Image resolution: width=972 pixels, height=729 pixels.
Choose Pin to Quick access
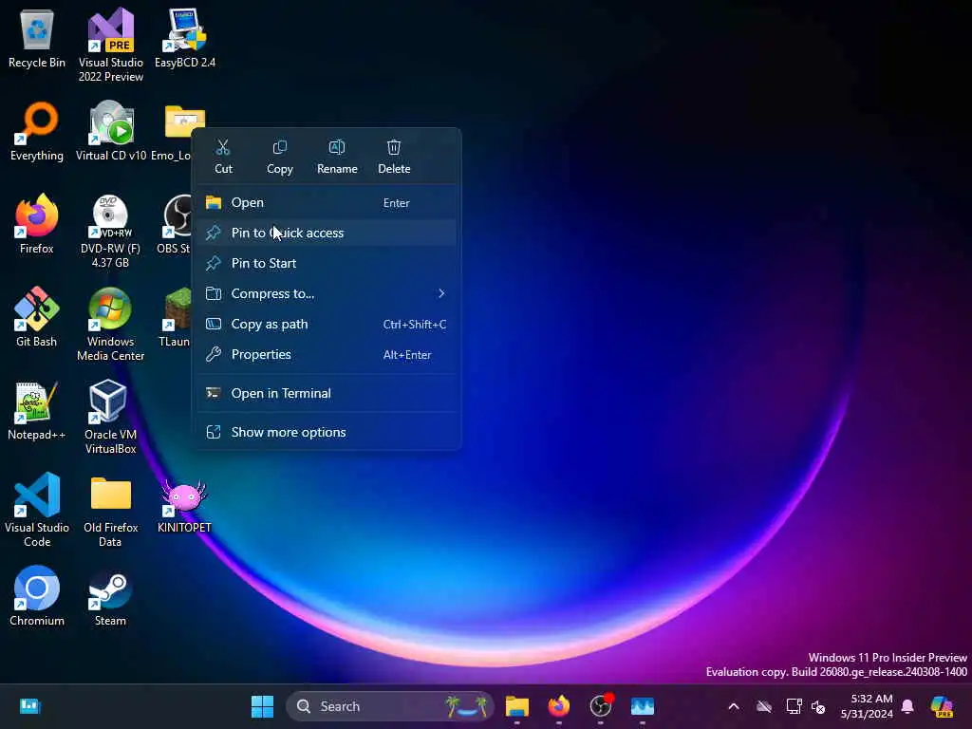tap(327, 234)
